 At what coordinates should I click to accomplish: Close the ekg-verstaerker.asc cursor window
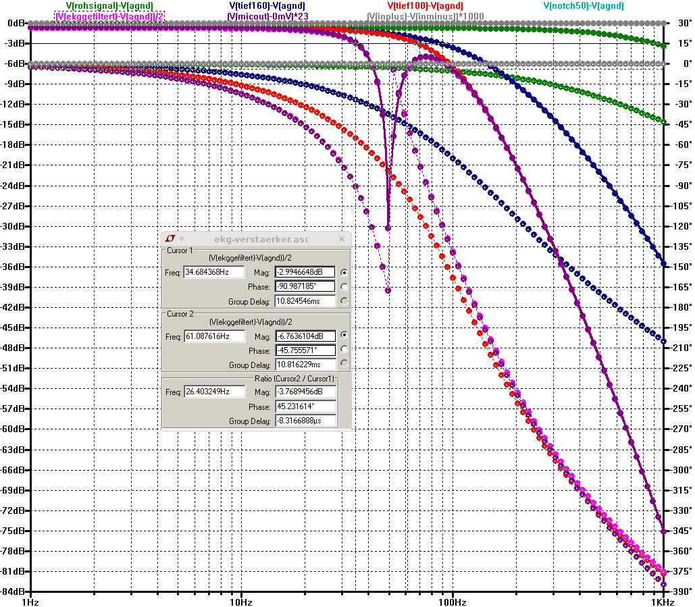(x=342, y=239)
